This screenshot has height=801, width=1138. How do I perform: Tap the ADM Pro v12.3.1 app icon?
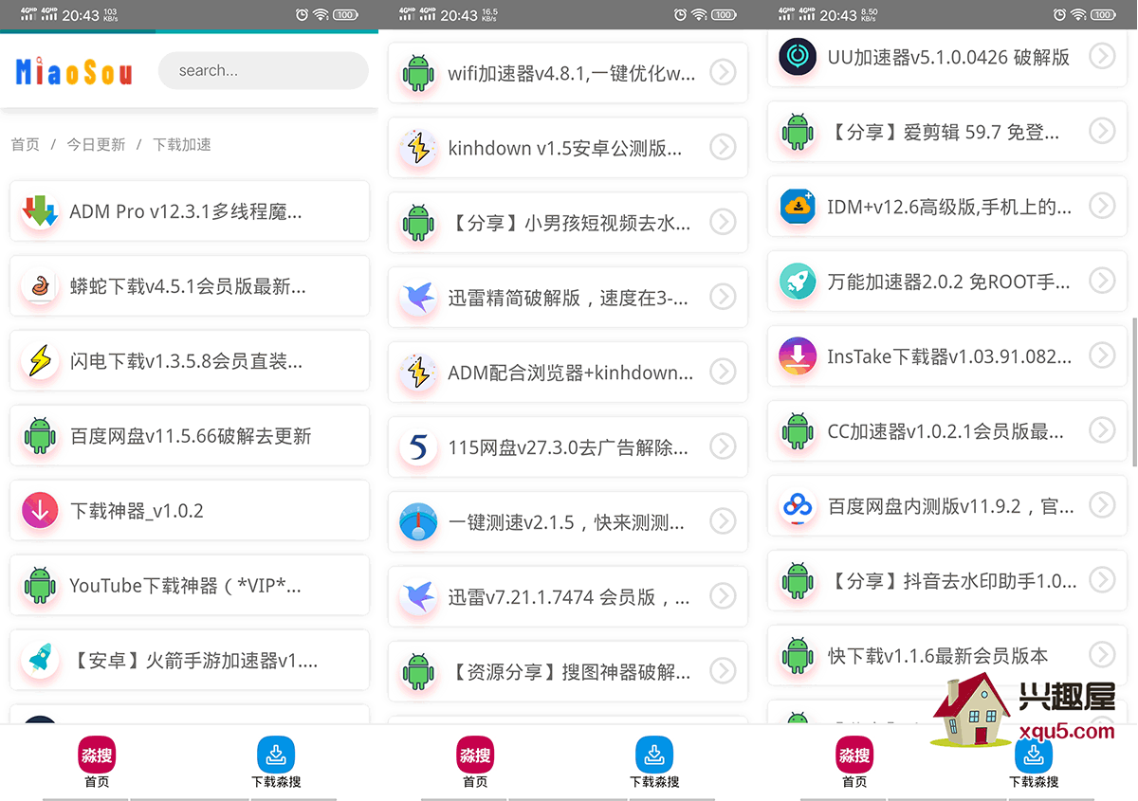[40, 211]
